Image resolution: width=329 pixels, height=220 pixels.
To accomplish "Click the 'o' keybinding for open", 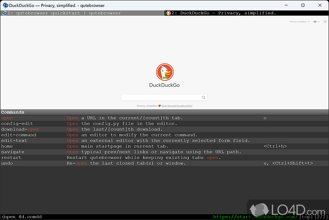I will (265, 118).
